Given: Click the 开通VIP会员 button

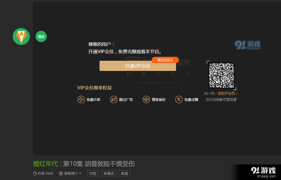Looking at the screenshot, I should click(x=138, y=66).
